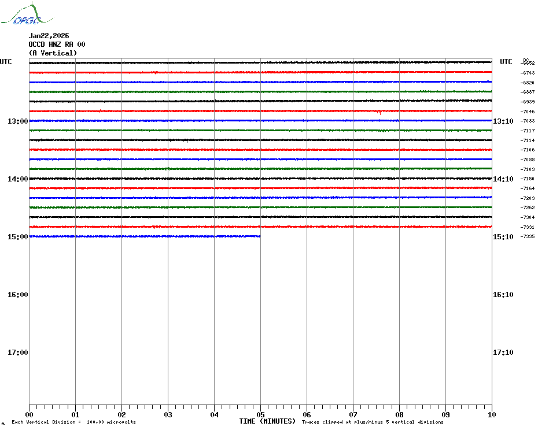
Task: Click the '01' minute axis label
Action: tap(75, 414)
